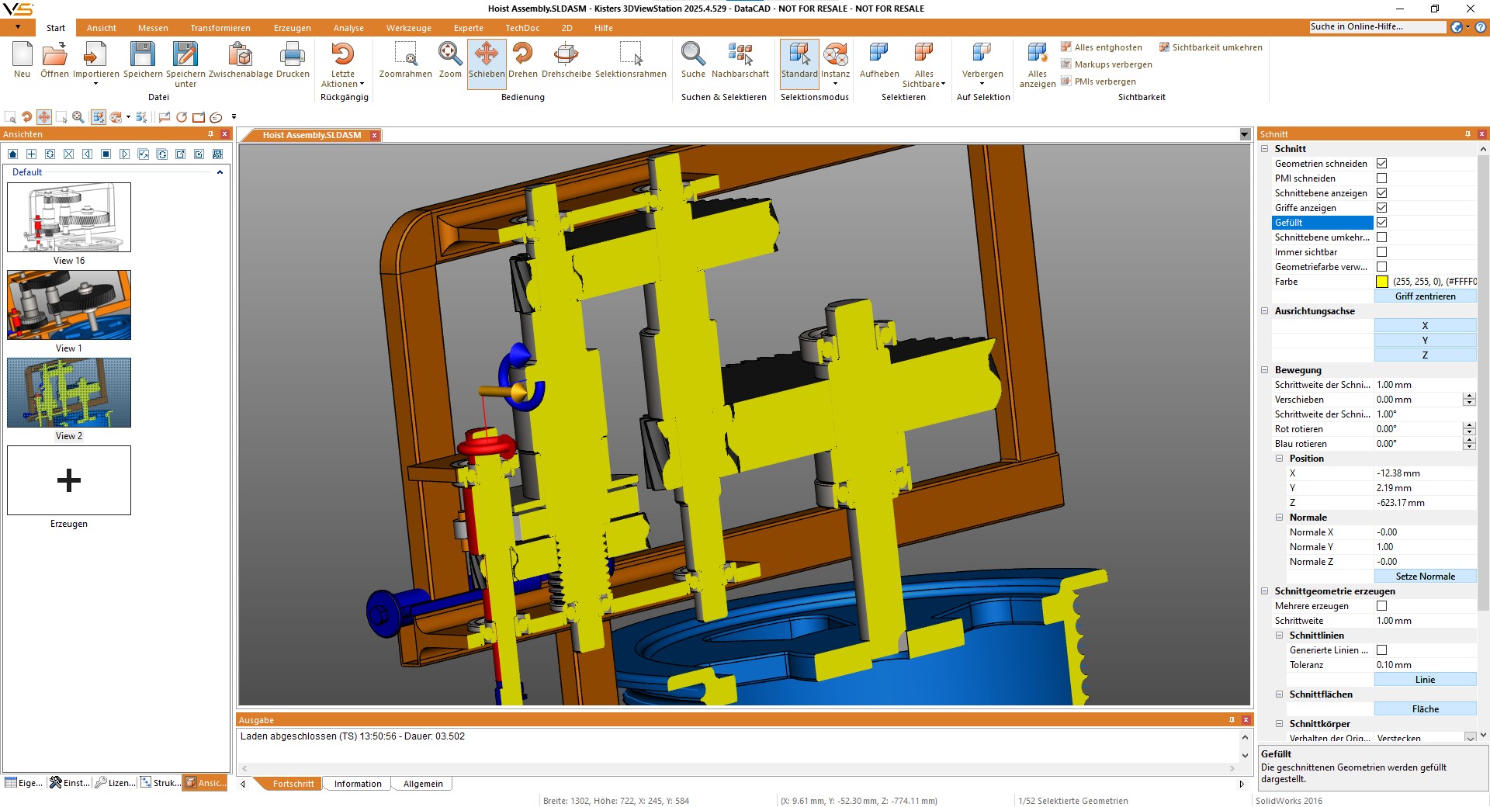Toggle Schnittebene anzeigen checkbox
The image size is (1490, 807).
1381,193
